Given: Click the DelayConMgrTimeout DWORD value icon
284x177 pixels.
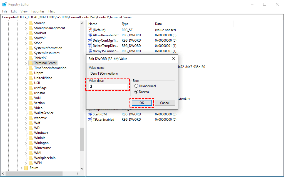Looking at the screenshot, I should (90, 41).
